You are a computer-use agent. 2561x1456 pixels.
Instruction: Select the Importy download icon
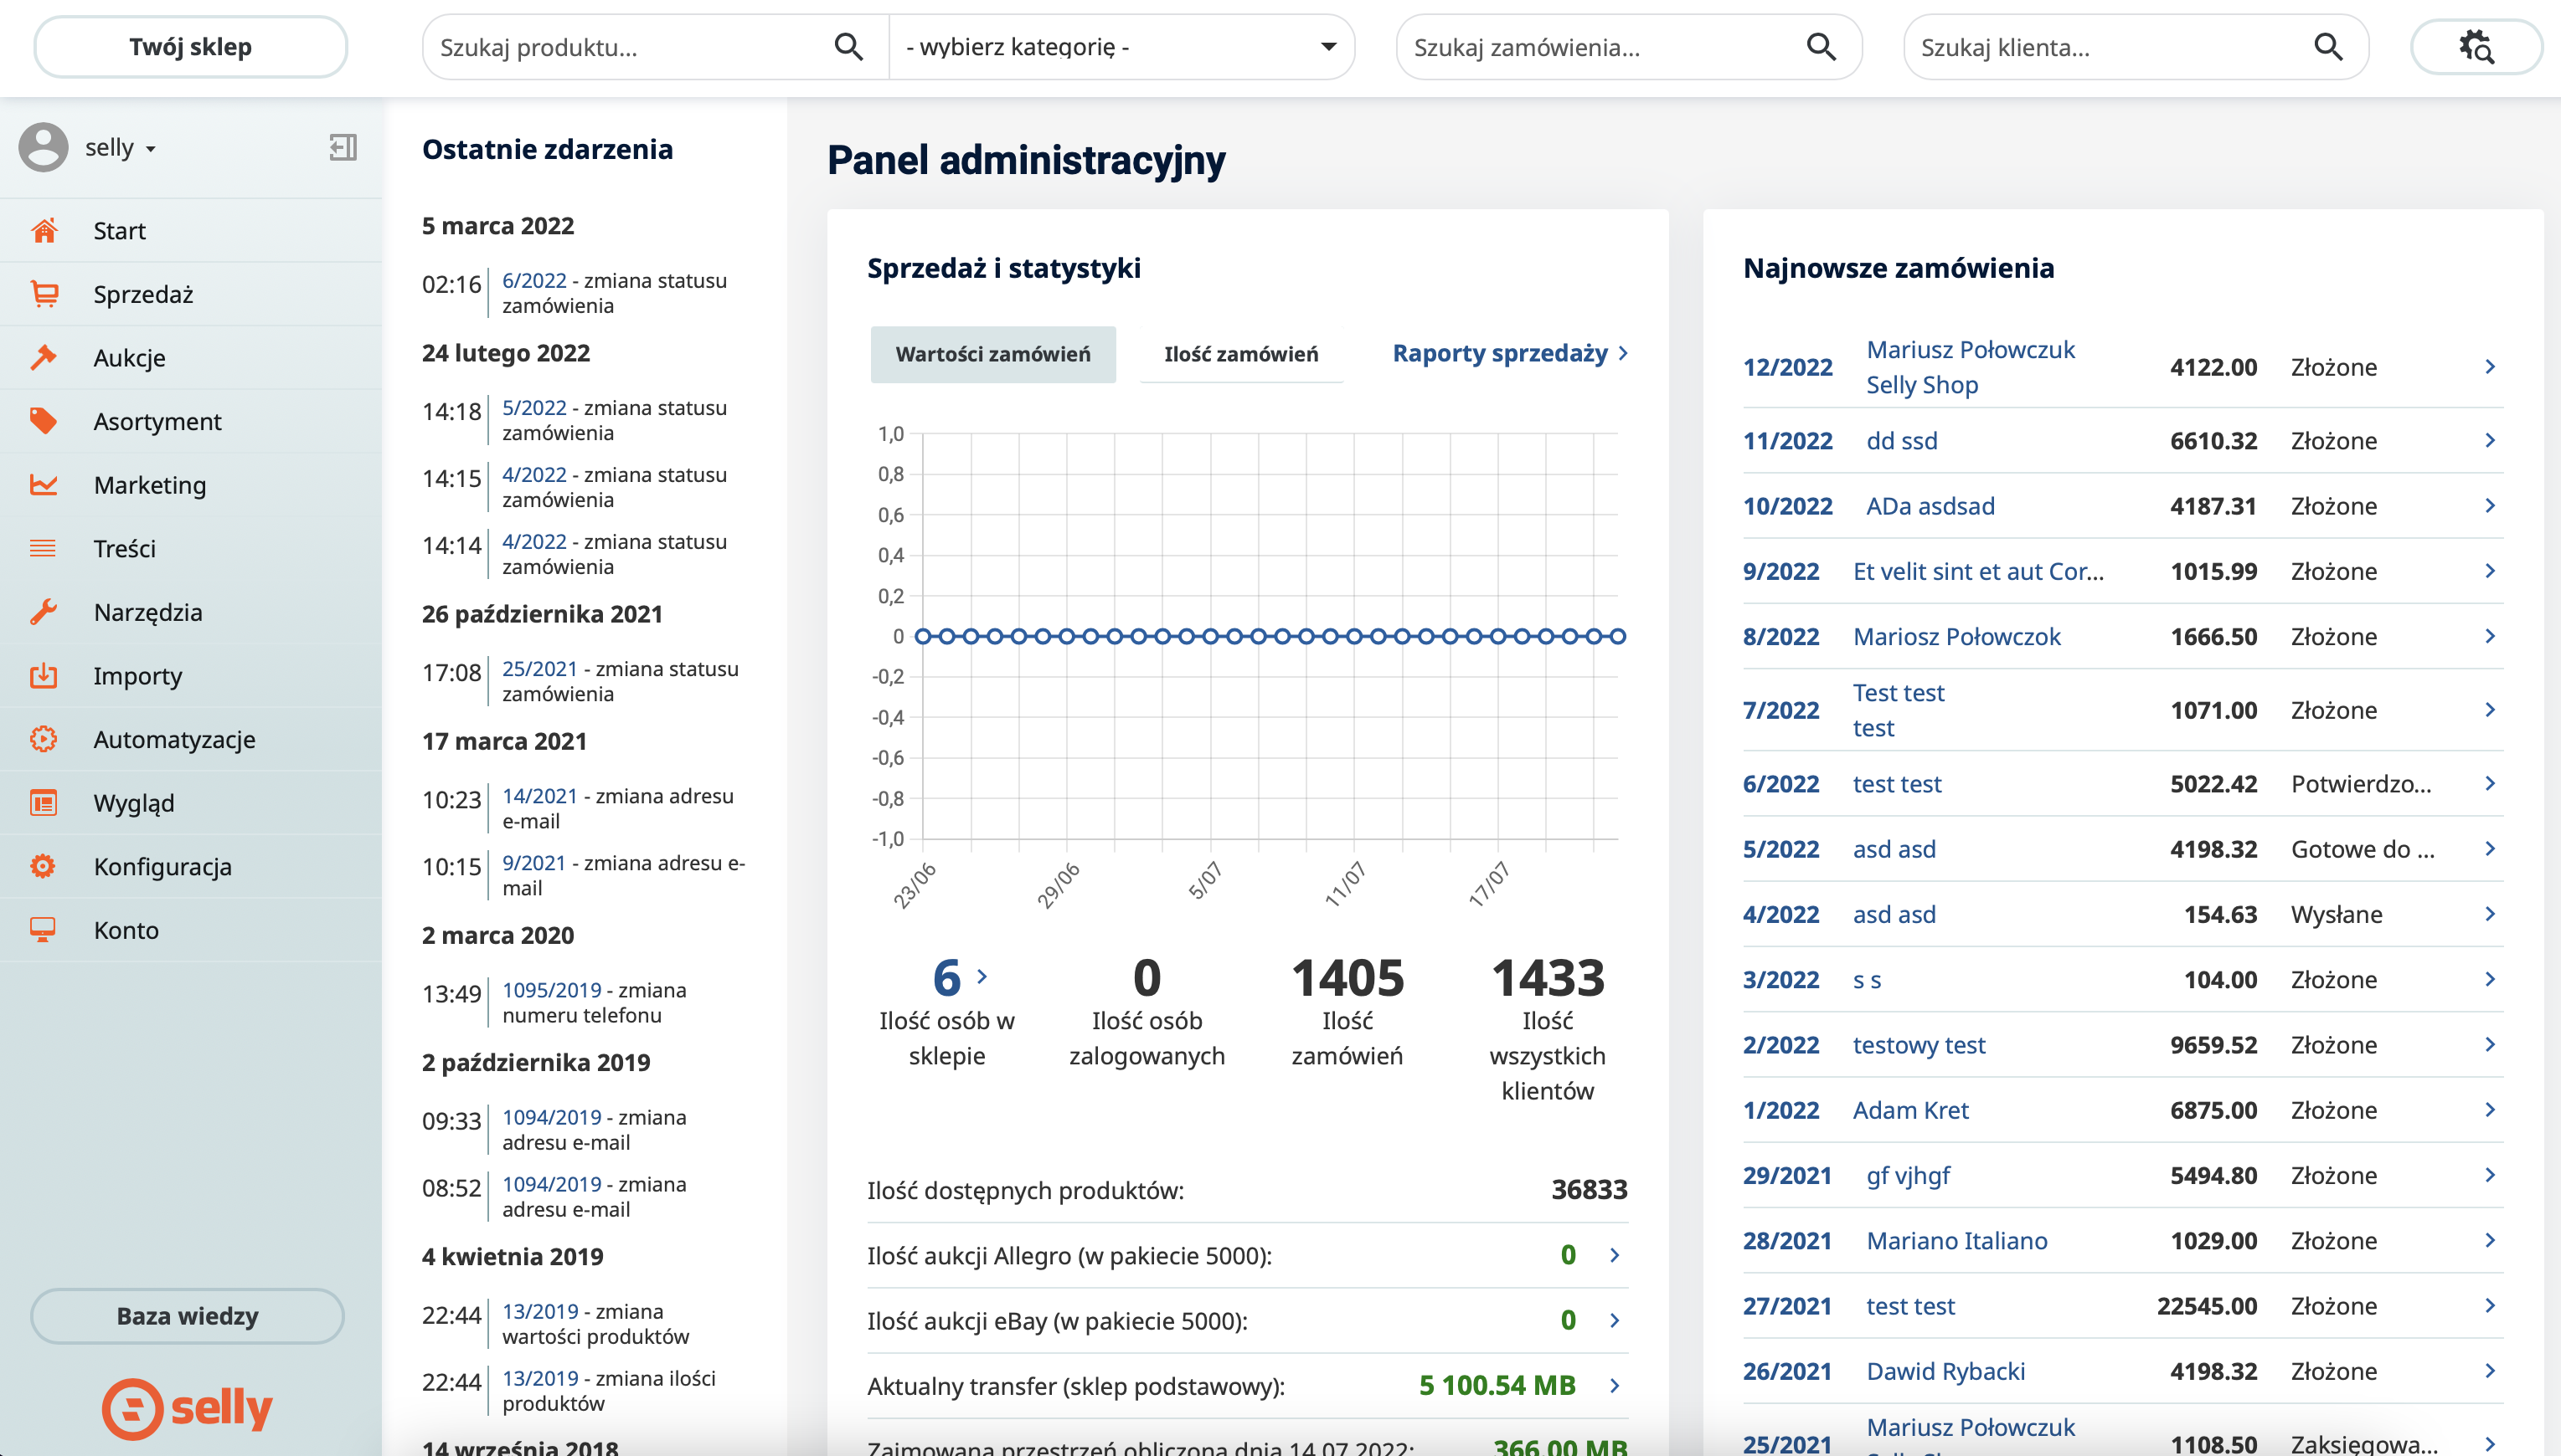click(44, 675)
